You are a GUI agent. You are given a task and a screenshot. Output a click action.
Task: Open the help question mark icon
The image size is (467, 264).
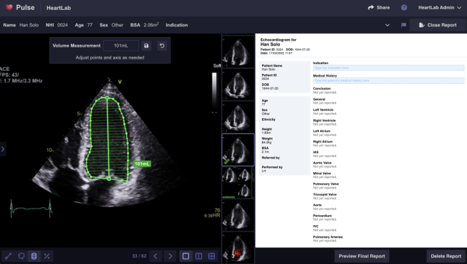(x=404, y=8)
